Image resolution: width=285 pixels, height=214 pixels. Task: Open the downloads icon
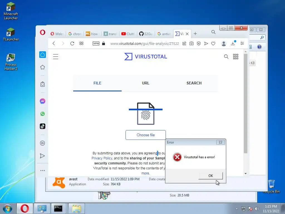(x=233, y=43)
